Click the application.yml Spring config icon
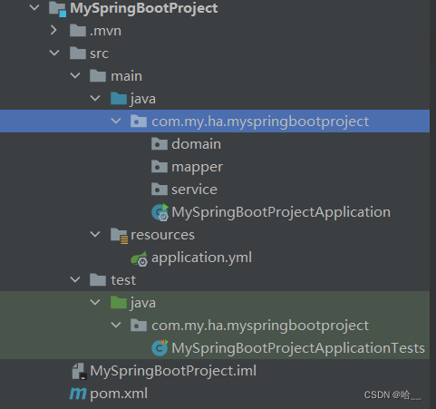436x409 pixels. [140, 258]
